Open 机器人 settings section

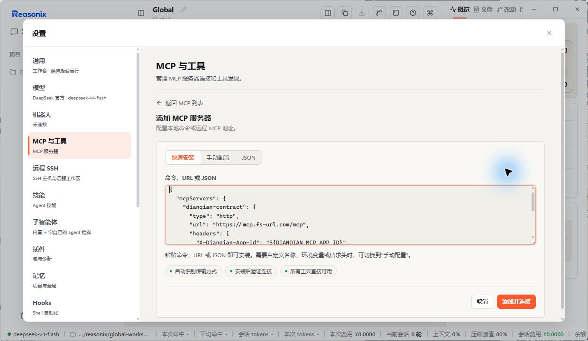pyautogui.click(x=79, y=119)
